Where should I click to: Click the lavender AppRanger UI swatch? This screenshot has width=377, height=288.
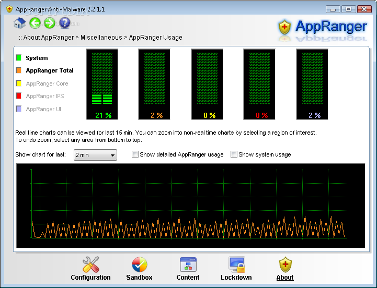(x=18, y=109)
